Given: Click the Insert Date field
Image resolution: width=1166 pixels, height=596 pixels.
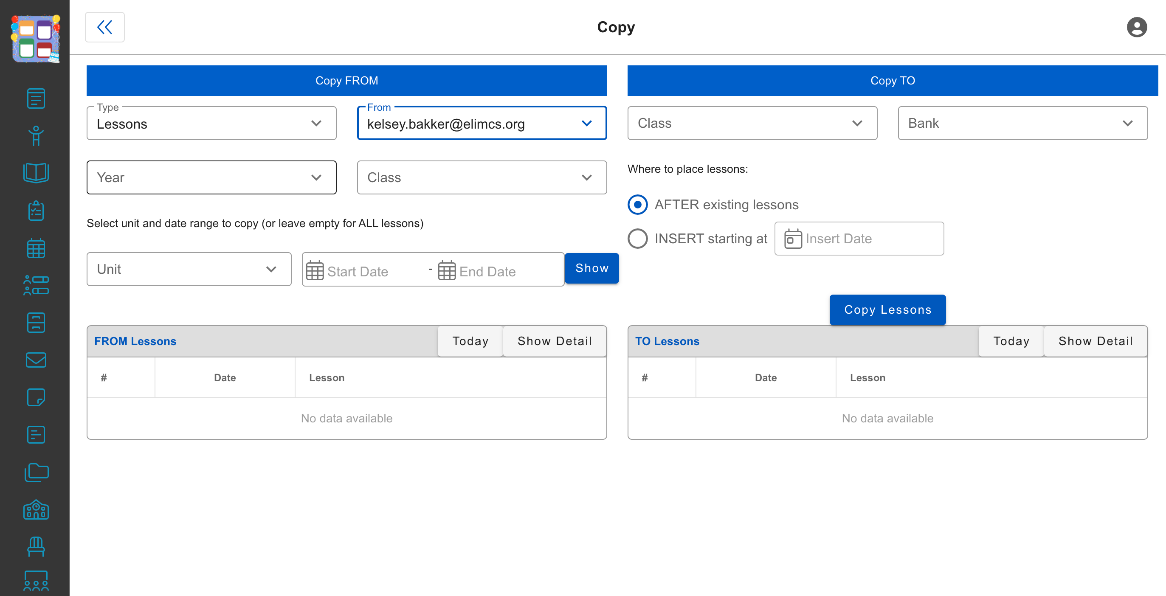Looking at the screenshot, I should [x=859, y=239].
